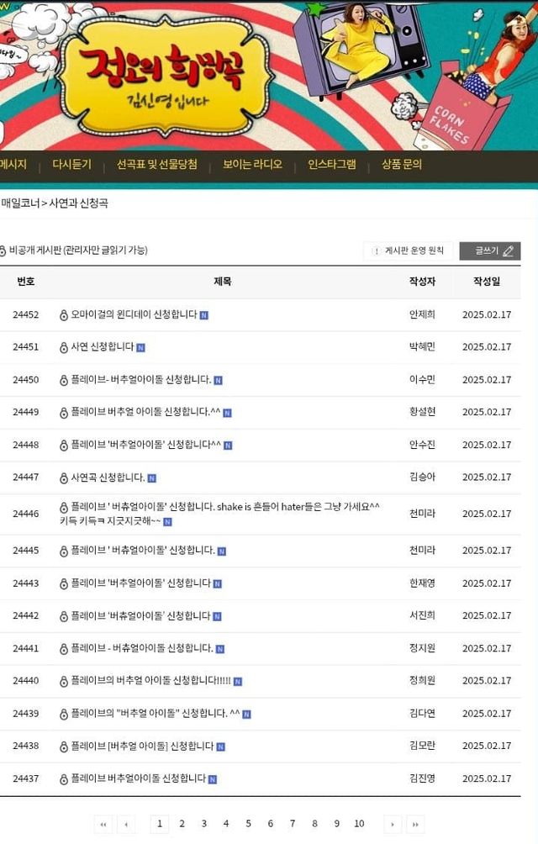
Task: Click lock icon beside 비공개 게시판 notice
Action: pos(3,251)
